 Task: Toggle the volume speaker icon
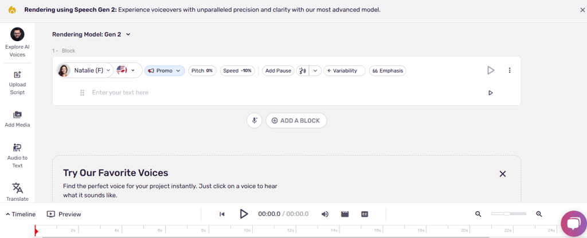[325, 214]
